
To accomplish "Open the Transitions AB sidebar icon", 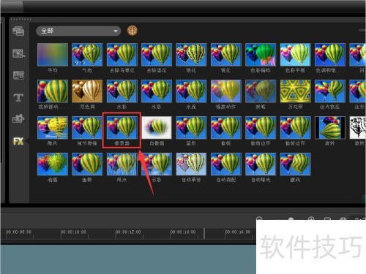I will 18,75.
